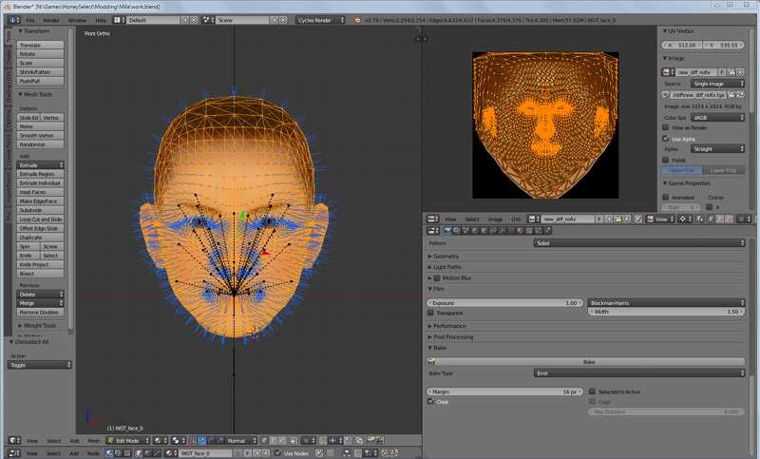This screenshot has height=459, width=760.
Task: Click the Subdivide button
Action: 40,210
